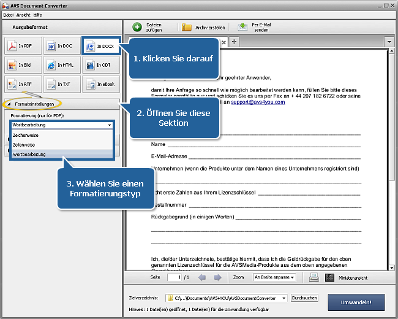The width and height of the screenshot is (398, 319).
Task: Click the Durchsuchen button
Action: click(304, 298)
